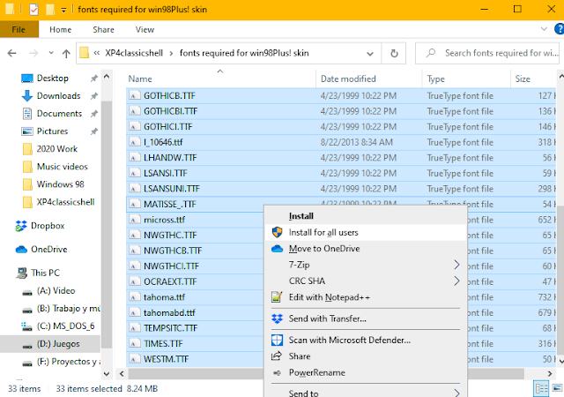Sort by the Date modified column
The height and width of the screenshot is (397, 564).
click(348, 79)
